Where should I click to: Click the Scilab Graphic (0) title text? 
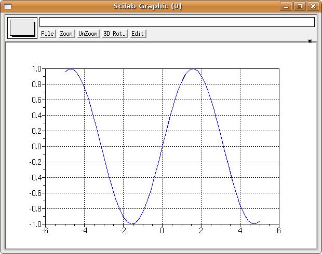pyautogui.click(x=147, y=6)
